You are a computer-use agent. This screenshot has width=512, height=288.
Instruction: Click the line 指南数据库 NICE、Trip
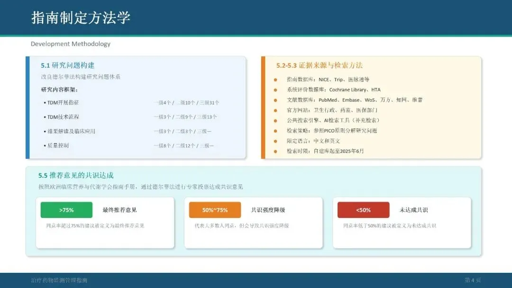(328, 79)
